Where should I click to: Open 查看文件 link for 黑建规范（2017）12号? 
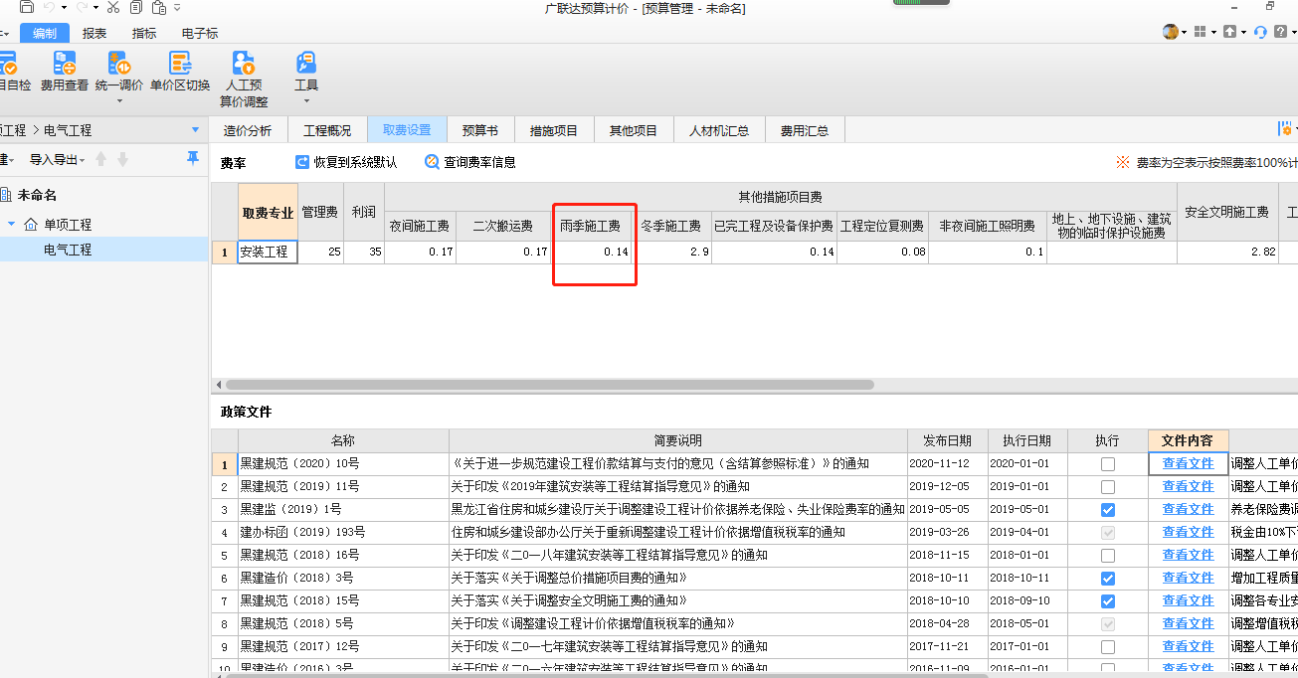pos(1189,646)
